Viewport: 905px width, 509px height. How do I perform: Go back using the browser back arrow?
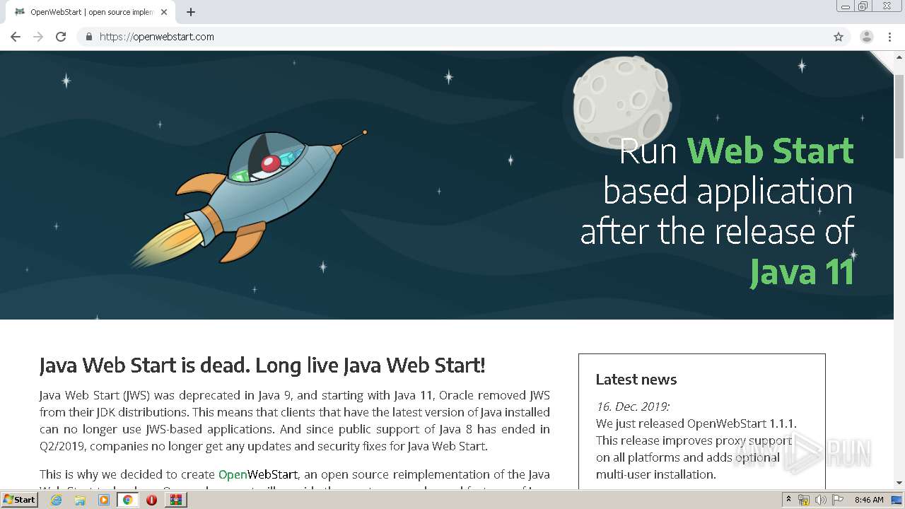tap(16, 37)
